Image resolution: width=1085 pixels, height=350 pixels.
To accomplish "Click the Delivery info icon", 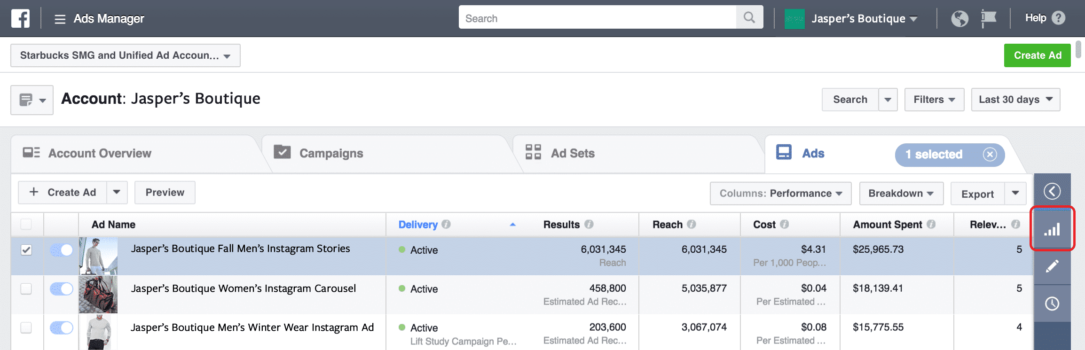I will [446, 224].
